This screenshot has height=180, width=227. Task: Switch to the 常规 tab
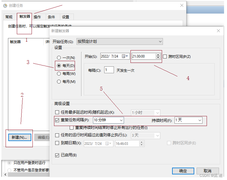click(x=9, y=17)
